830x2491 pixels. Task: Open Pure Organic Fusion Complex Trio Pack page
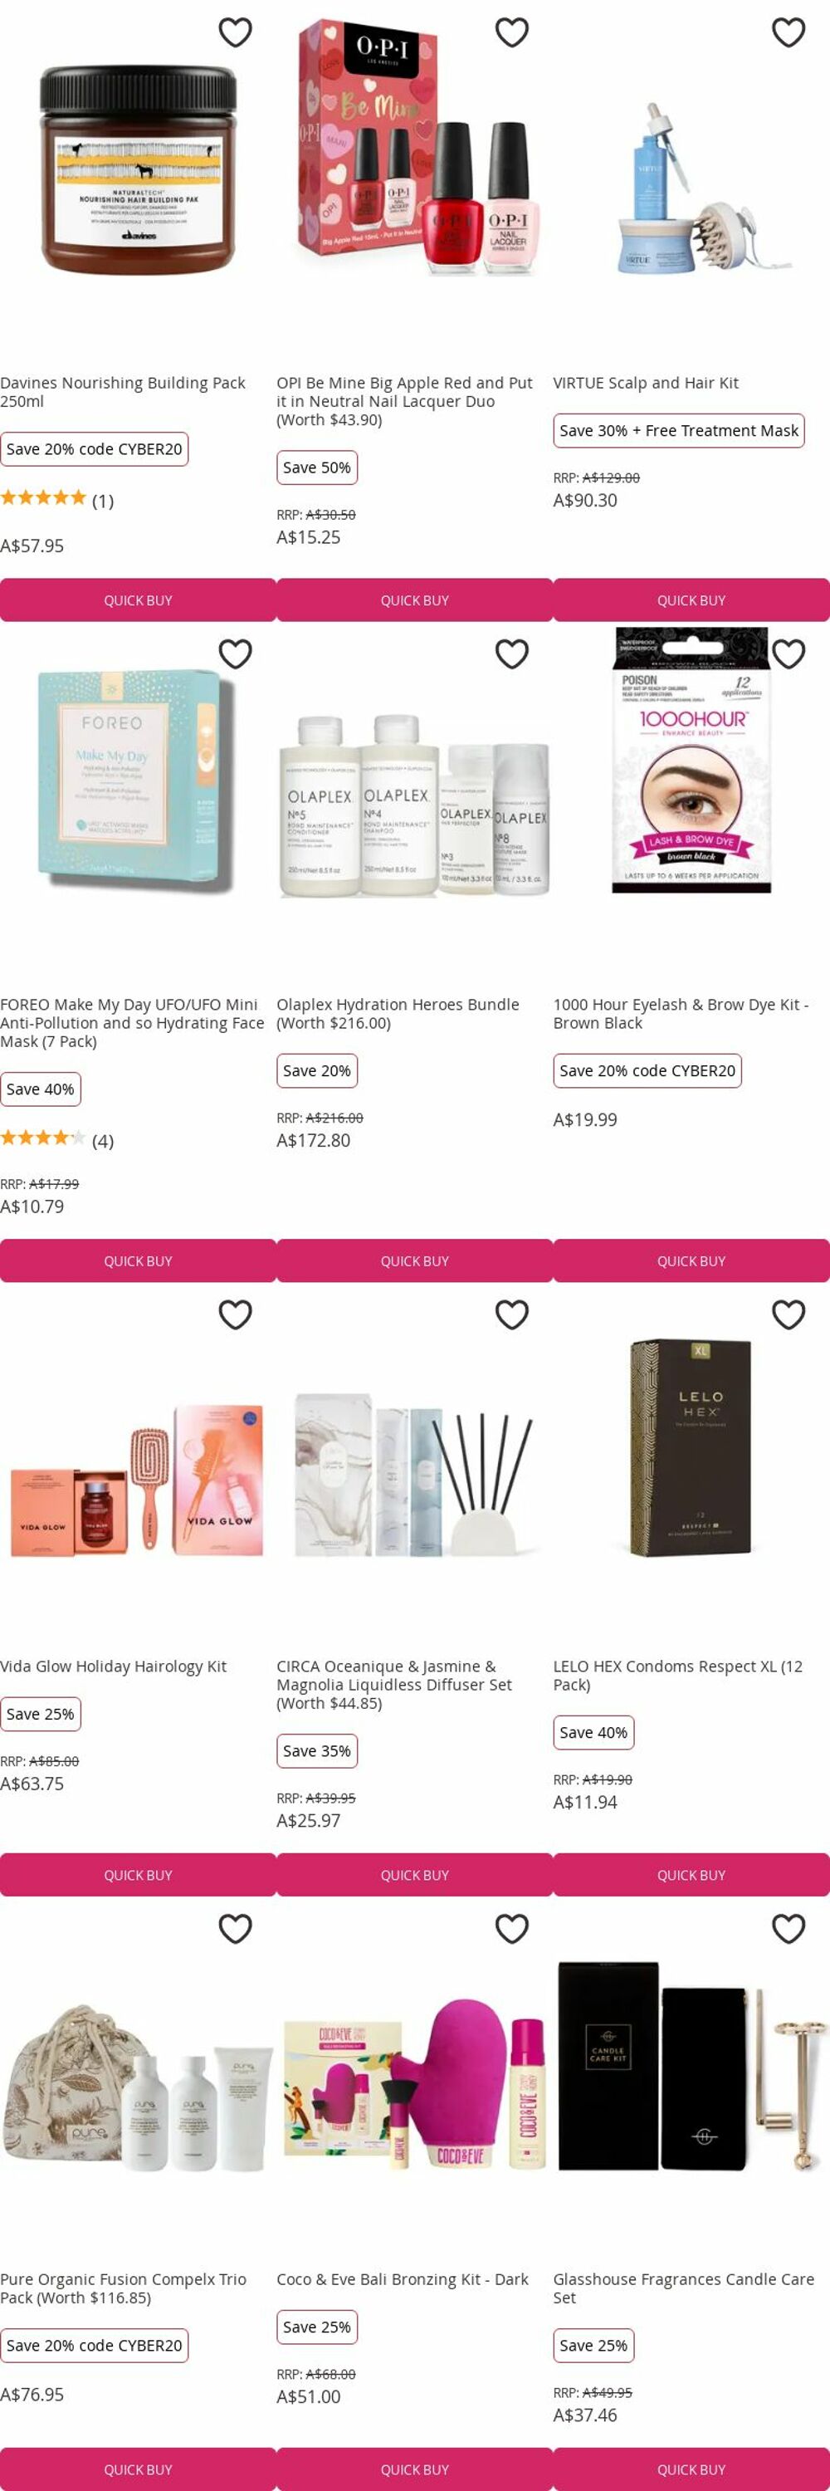coord(123,2289)
